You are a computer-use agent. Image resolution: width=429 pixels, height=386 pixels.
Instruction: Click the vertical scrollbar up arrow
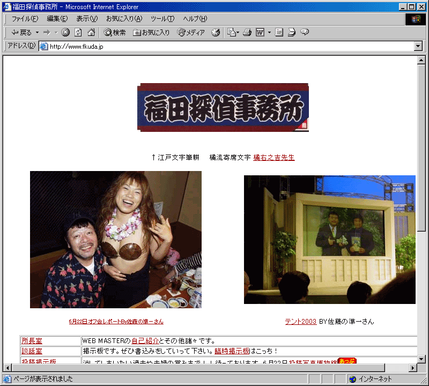coord(421,60)
